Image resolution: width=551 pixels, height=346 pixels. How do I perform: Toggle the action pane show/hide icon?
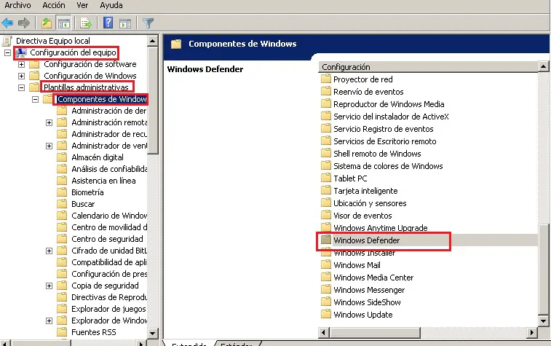click(x=125, y=23)
